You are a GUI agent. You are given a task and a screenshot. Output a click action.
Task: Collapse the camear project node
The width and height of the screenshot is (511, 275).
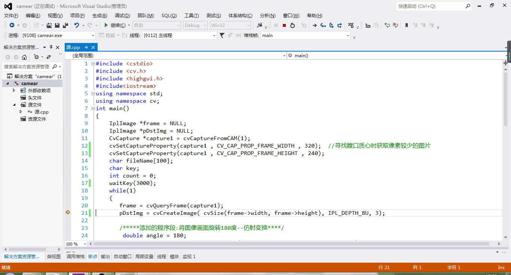coord(8,83)
